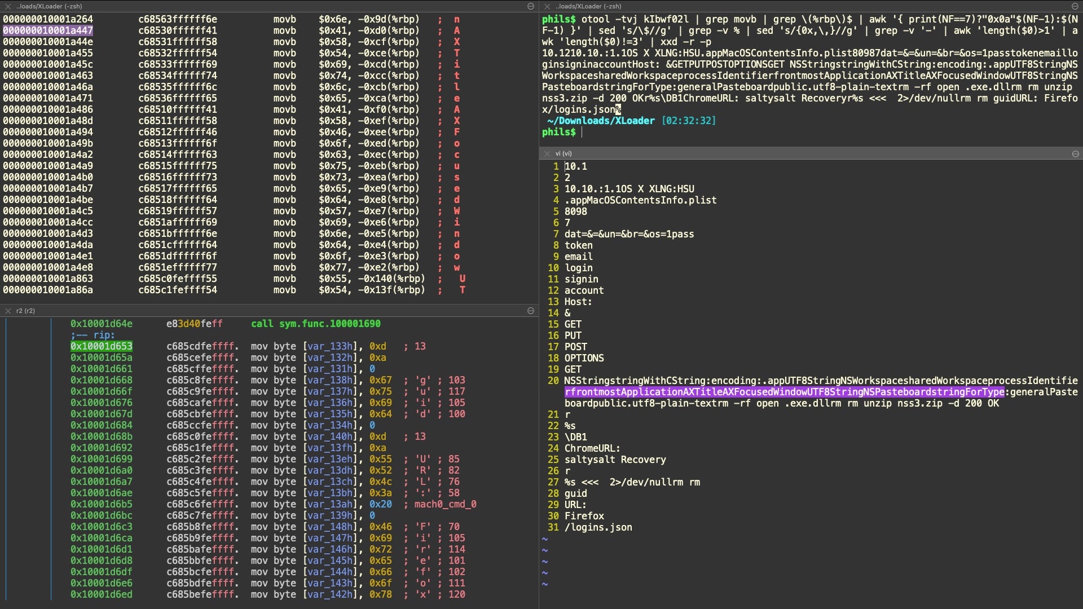1083x609 pixels.
Task: Close the vi pane
Action: click(x=547, y=153)
